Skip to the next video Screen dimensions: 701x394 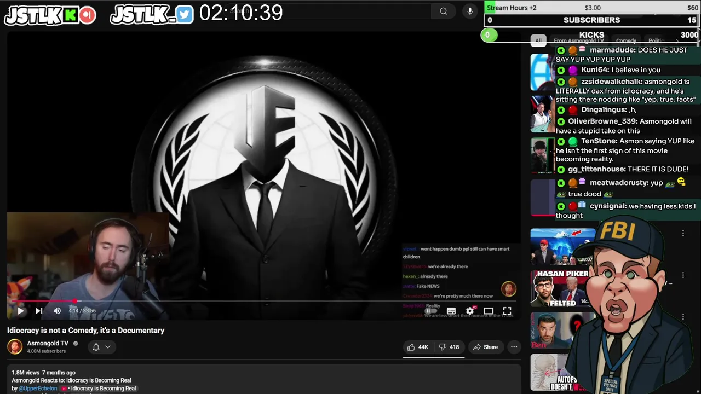39,311
